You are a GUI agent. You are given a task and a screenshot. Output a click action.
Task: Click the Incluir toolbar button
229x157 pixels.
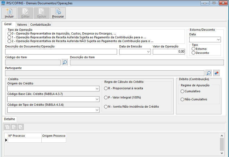tap(9, 13)
